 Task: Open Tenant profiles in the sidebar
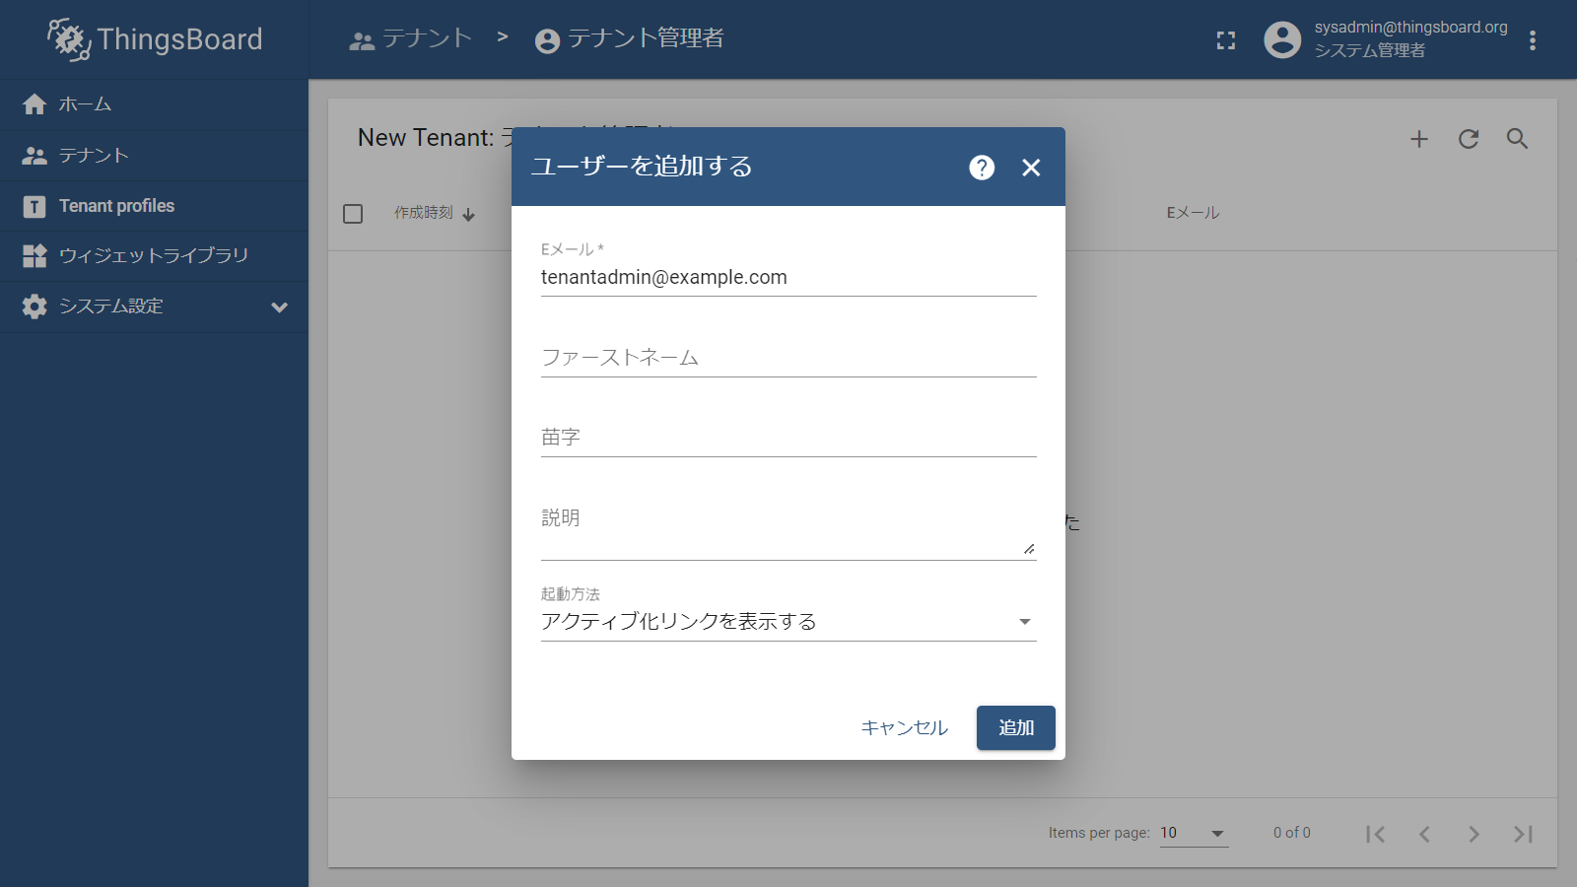116,206
